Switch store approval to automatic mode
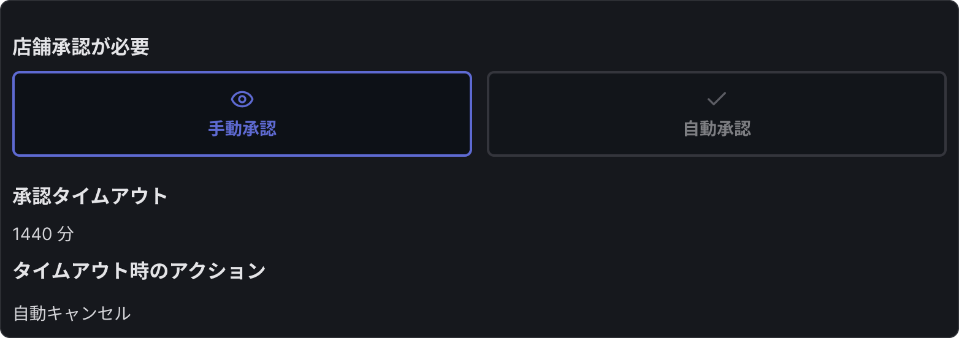The width and height of the screenshot is (959, 338). point(716,114)
